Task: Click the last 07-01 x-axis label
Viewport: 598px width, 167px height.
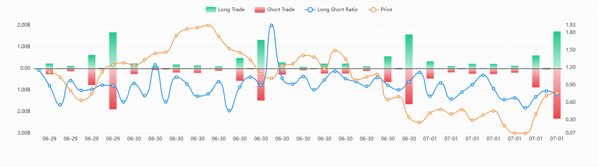Action: [x=557, y=139]
